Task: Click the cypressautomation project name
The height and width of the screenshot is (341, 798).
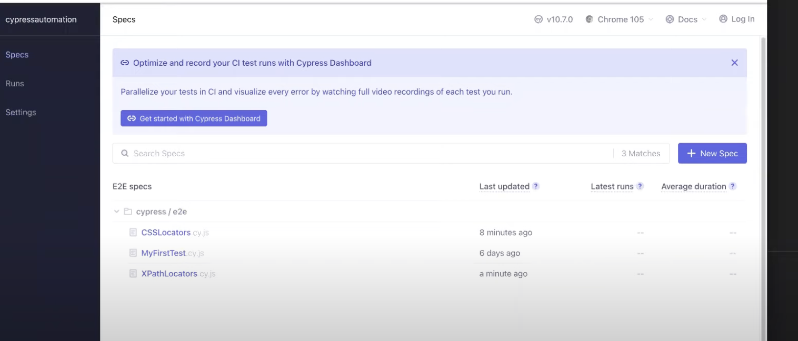Action: [41, 19]
